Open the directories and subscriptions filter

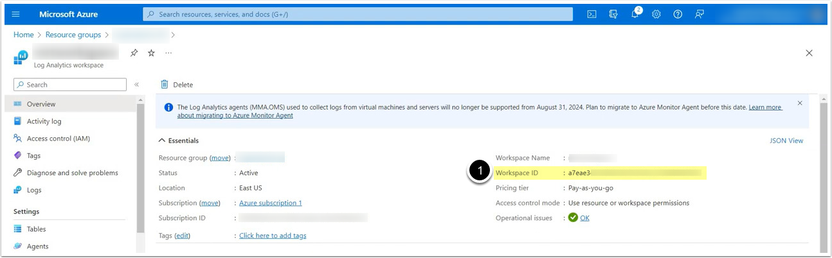coord(613,14)
